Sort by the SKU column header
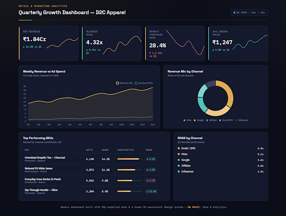 click(26, 150)
